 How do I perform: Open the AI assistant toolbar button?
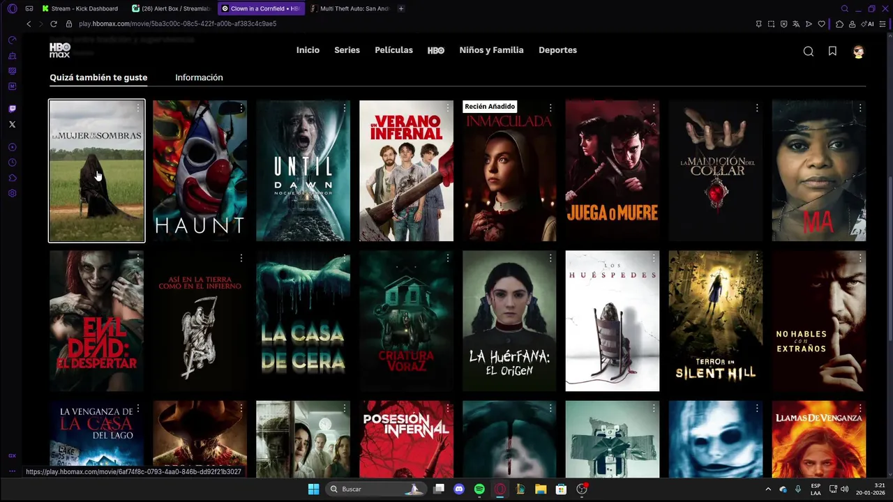coord(869,24)
